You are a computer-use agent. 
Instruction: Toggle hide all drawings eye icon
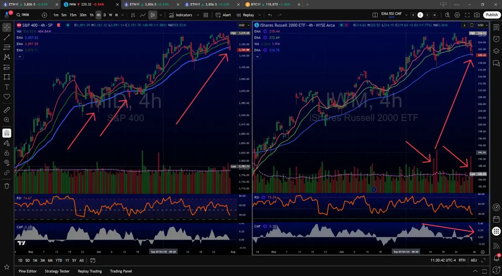click(7, 162)
